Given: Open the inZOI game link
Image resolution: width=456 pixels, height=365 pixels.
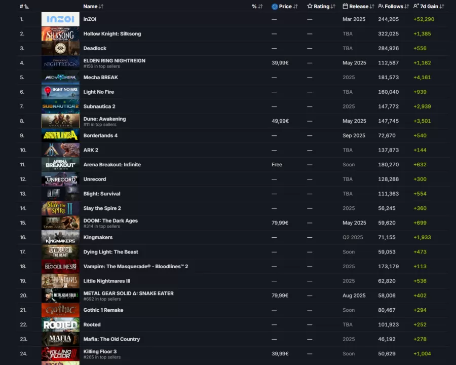Looking at the screenshot, I should 90,19.
